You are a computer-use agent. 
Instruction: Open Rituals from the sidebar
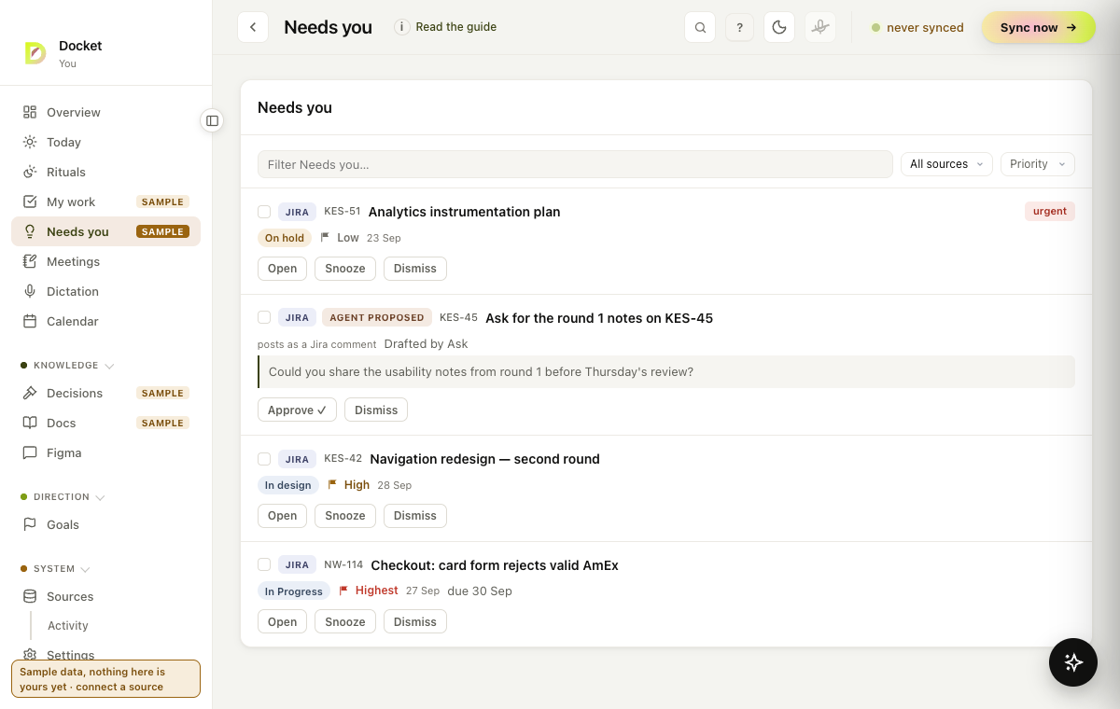point(105,172)
